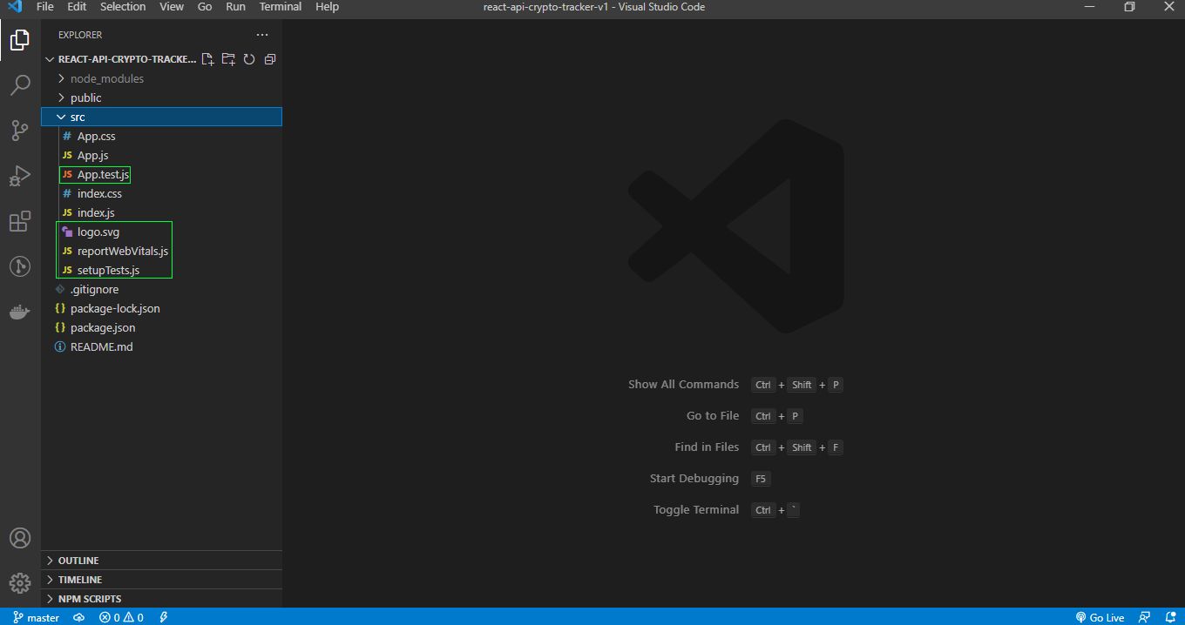Open the errors and warnings problems counter
The height and width of the screenshot is (625, 1185).
pos(121,617)
